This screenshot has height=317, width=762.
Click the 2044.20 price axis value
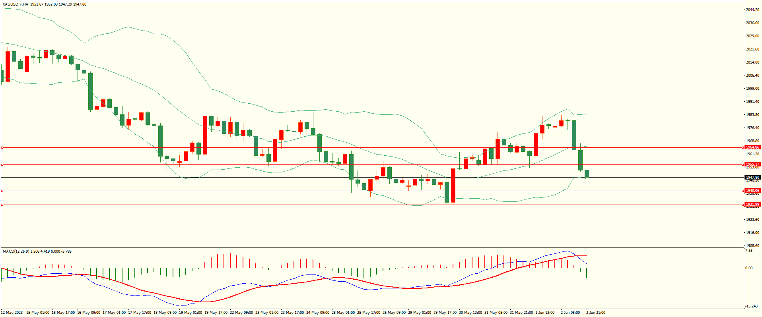coord(752,10)
